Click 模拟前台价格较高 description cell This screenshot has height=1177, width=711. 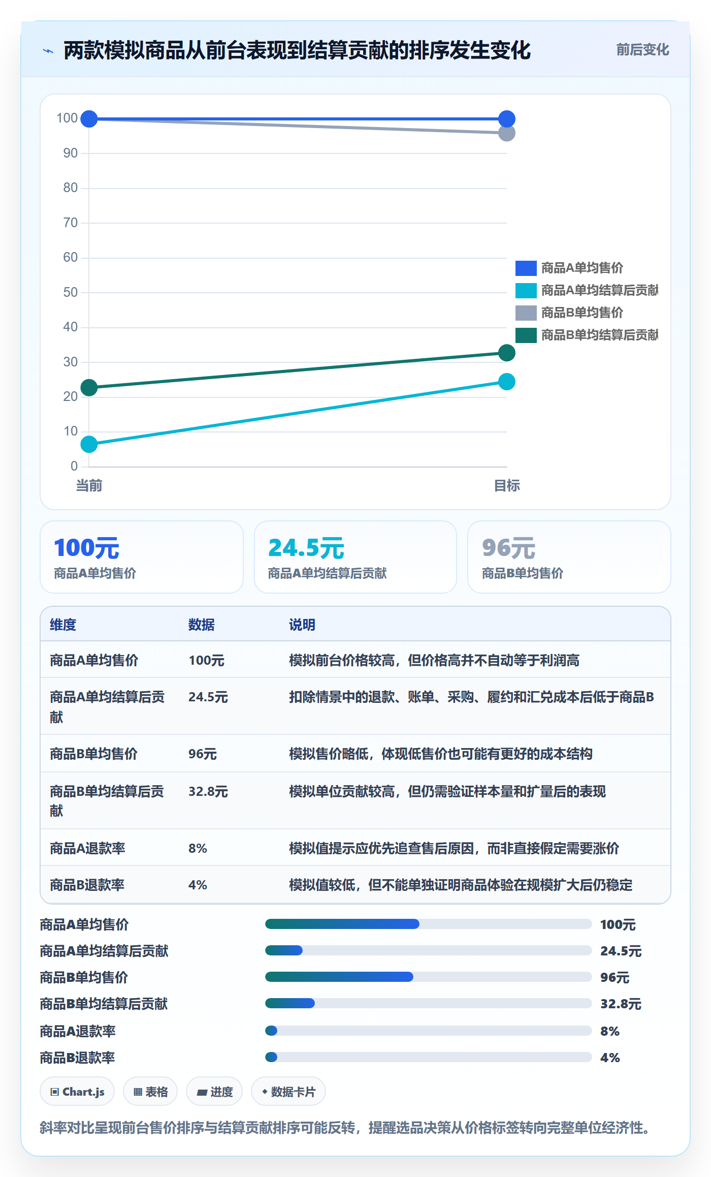point(434,660)
